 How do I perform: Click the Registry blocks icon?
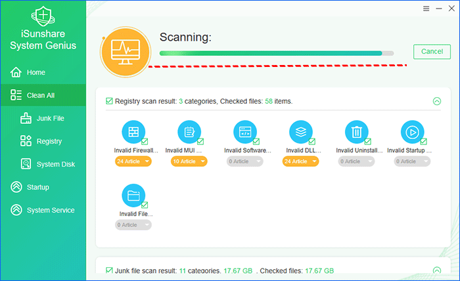26,141
